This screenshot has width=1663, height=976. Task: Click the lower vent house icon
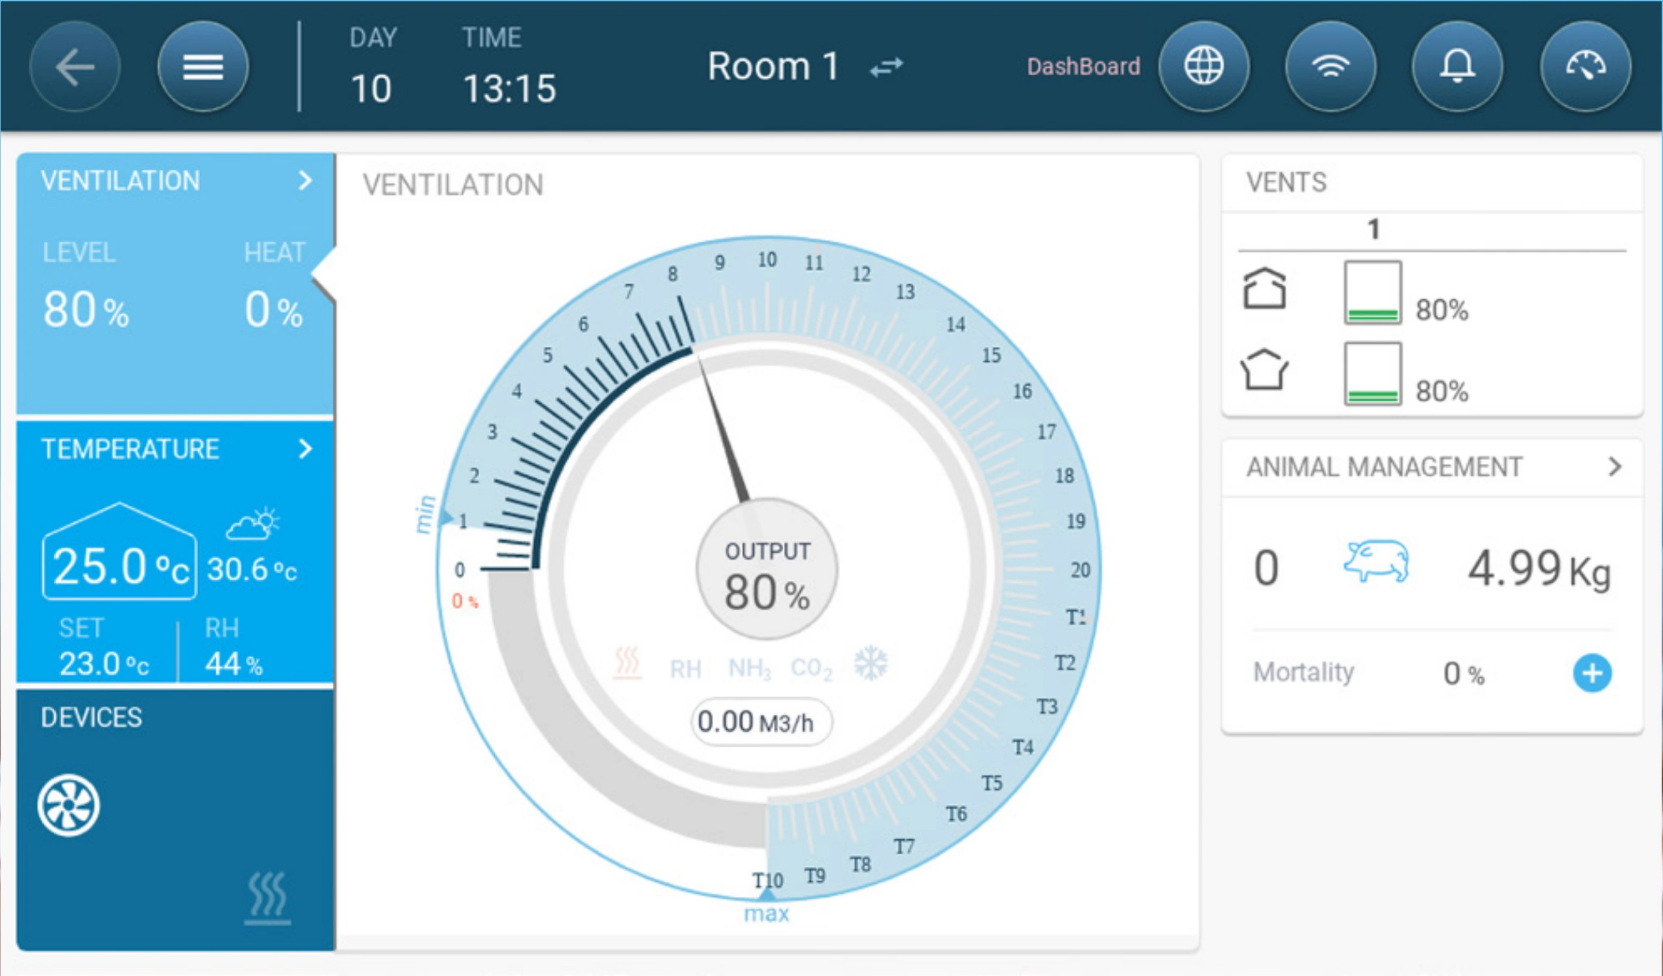pyautogui.click(x=1264, y=369)
